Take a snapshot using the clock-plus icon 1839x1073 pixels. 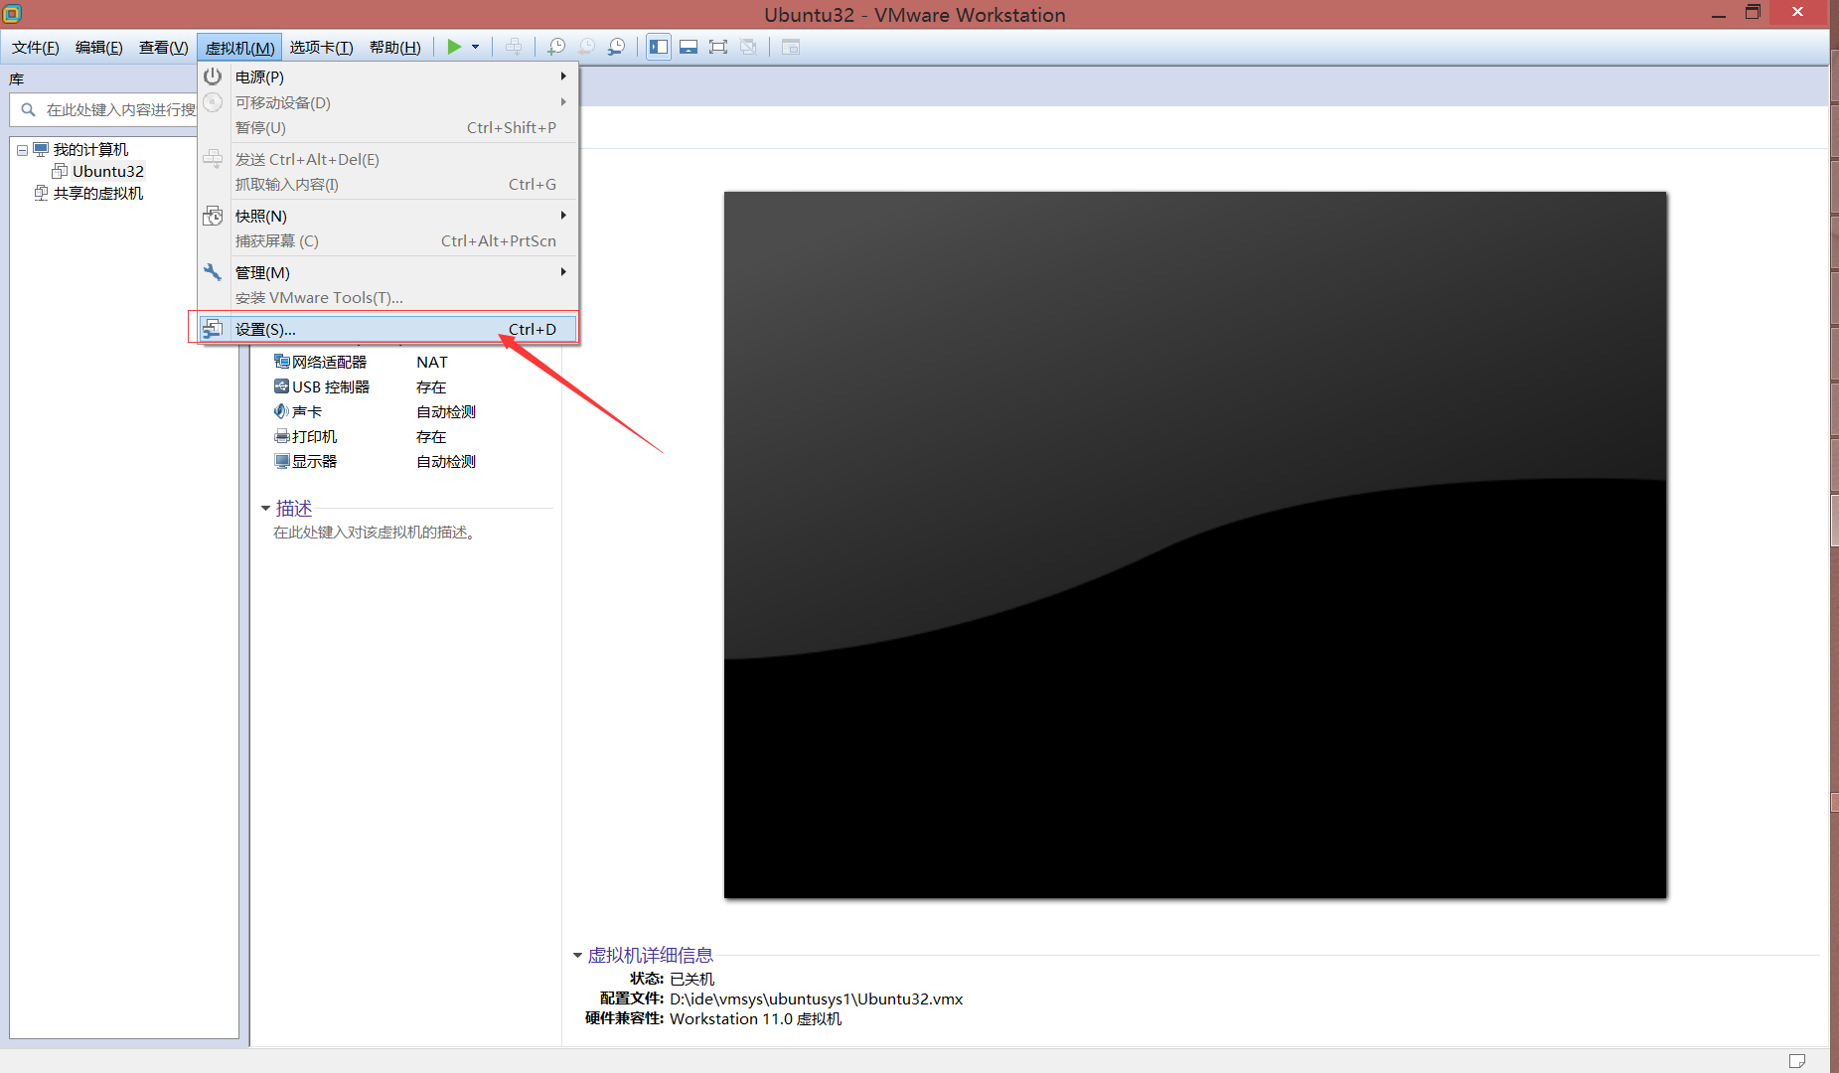pos(556,47)
